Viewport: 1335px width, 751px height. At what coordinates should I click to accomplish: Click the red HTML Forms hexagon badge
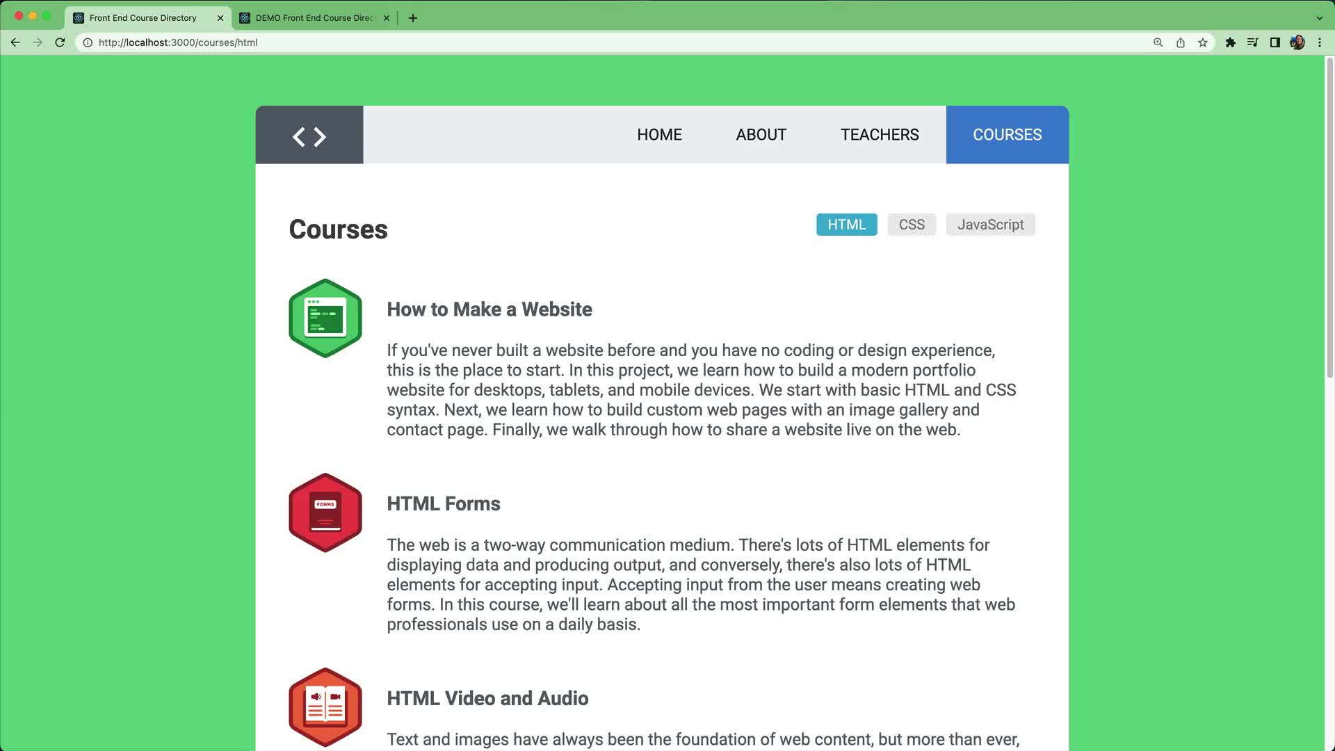325,513
